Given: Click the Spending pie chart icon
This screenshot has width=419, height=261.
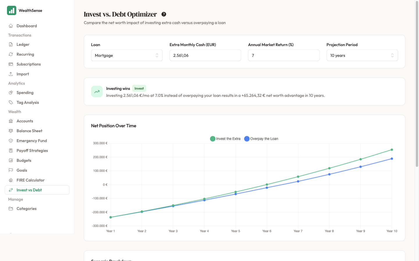Looking at the screenshot, I should coord(11,93).
